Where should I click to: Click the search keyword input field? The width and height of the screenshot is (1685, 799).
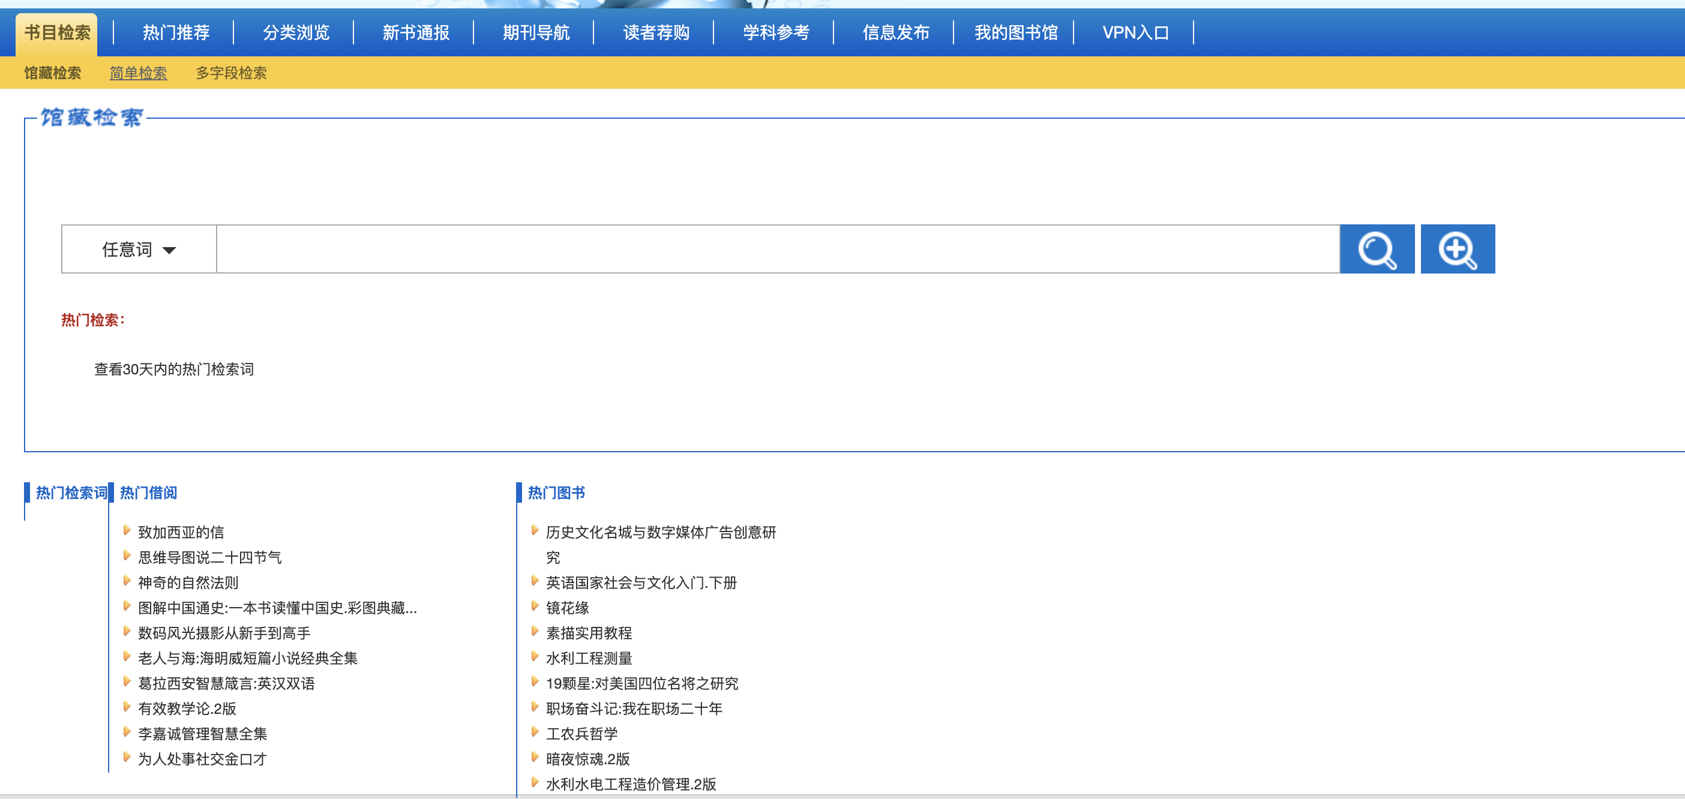(777, 249)
